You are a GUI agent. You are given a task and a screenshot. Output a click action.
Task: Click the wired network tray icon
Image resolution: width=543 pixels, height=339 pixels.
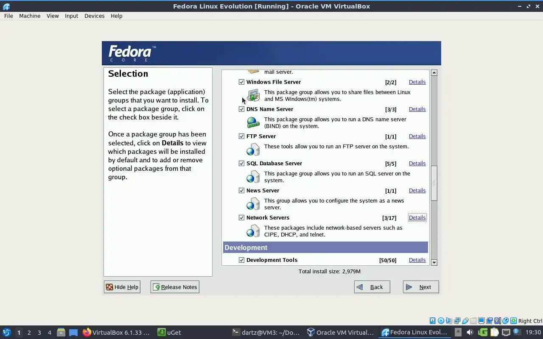click(506, 333)
